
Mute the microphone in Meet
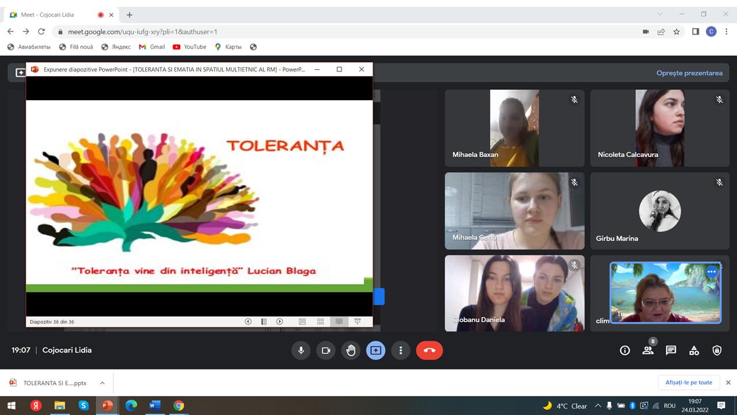[x=301, y=350]
